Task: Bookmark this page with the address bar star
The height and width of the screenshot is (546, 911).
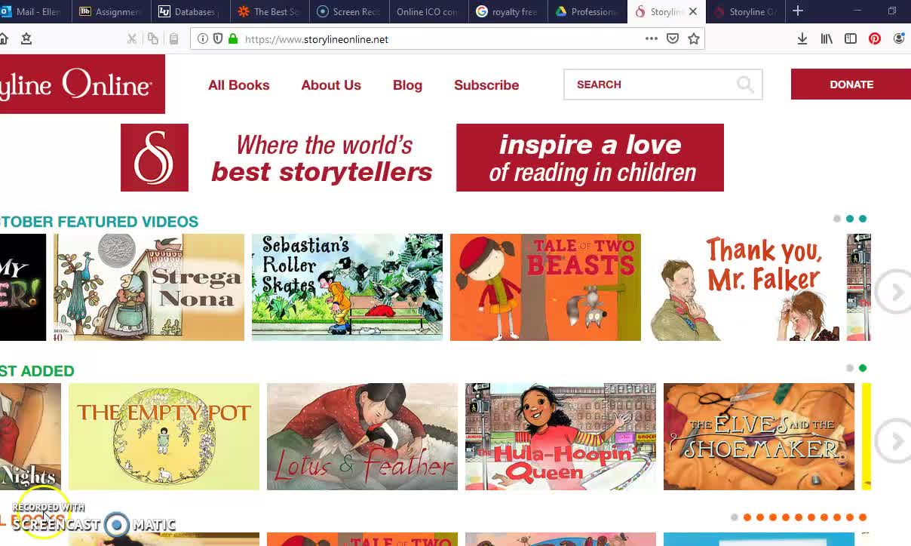Action: [694, 38]
